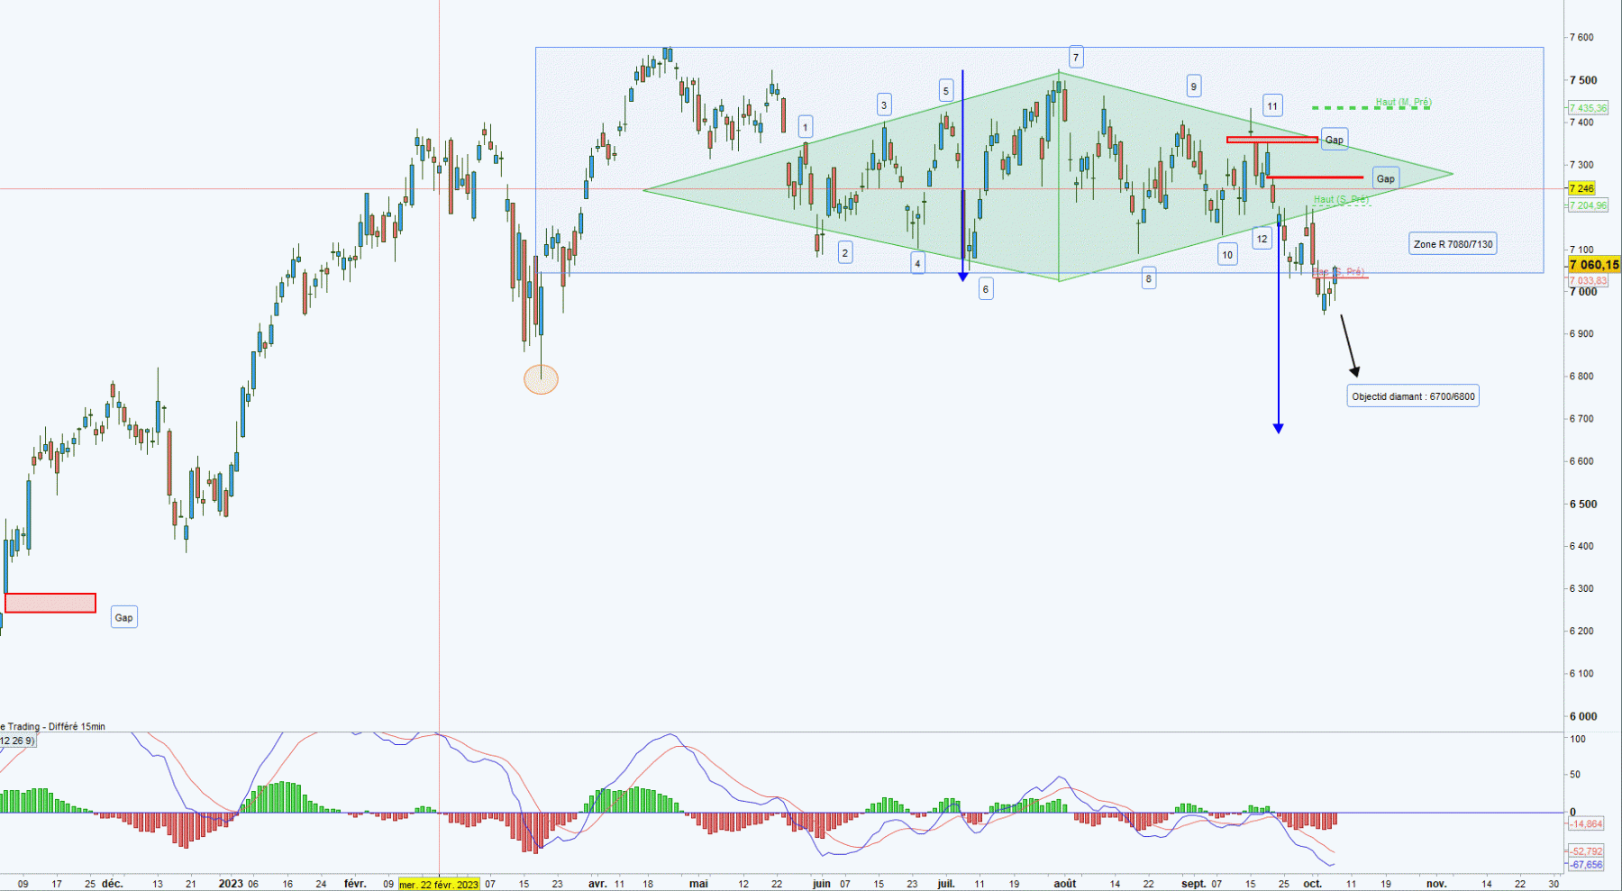Select the 'nov.' month on the time axis
Image resolution: width=1622 pixels, height=891 pixels.
tap(1436, 884)
